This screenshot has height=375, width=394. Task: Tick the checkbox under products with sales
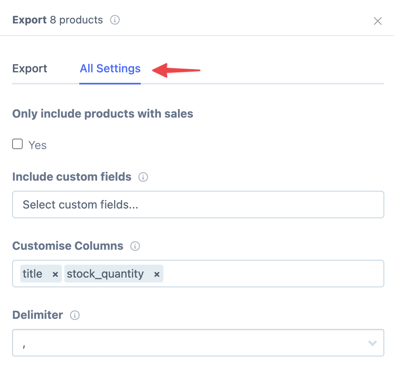click(17, 143)
